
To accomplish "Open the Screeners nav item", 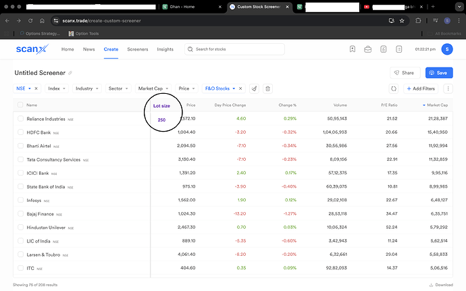I will click(x=138, y=49).
